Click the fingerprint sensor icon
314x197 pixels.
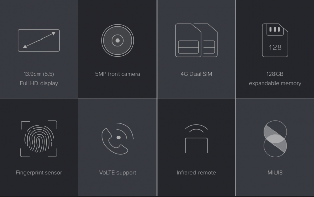[39, 139]
